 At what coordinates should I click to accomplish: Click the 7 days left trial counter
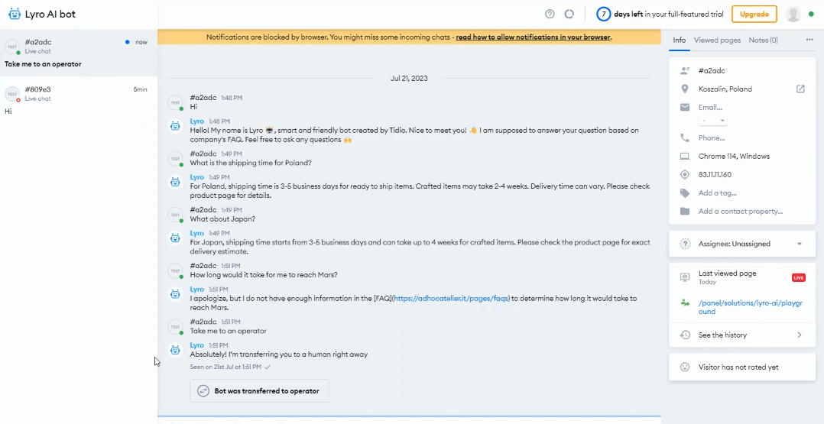(660, 15)
